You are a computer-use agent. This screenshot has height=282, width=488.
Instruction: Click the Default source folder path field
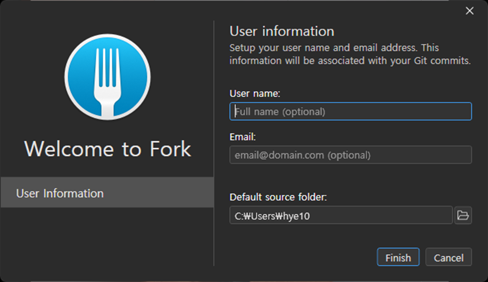(341, 215)
